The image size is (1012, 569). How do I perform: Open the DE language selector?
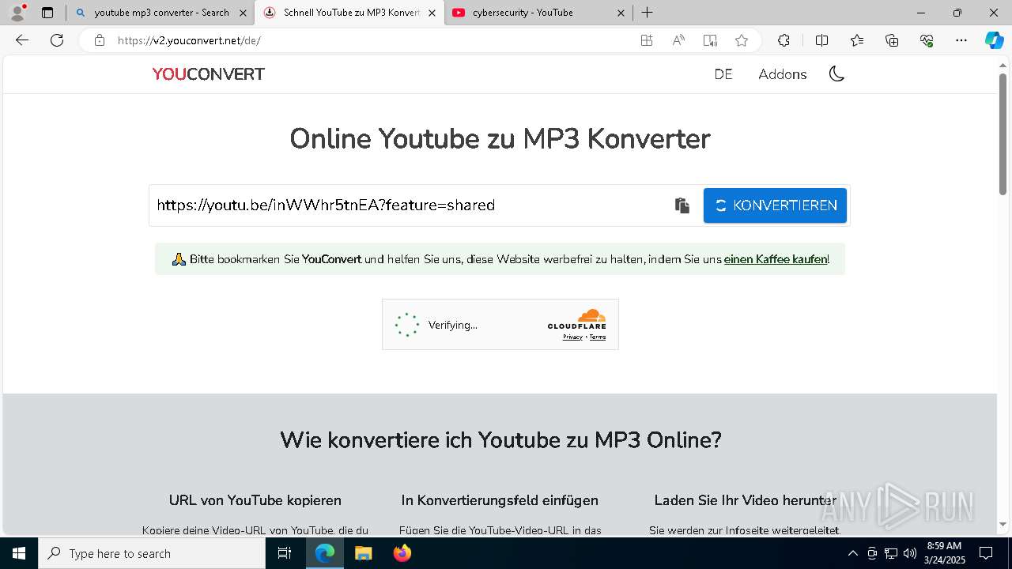click(x=723, y=74)
